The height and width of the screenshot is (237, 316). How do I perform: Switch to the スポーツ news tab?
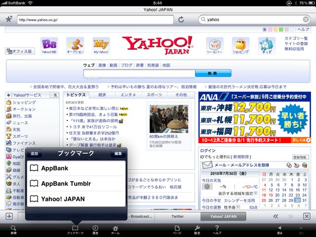[x=155, y=95]
